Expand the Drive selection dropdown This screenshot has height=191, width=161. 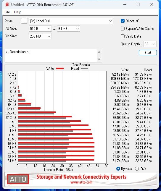[x=71, y=21]
